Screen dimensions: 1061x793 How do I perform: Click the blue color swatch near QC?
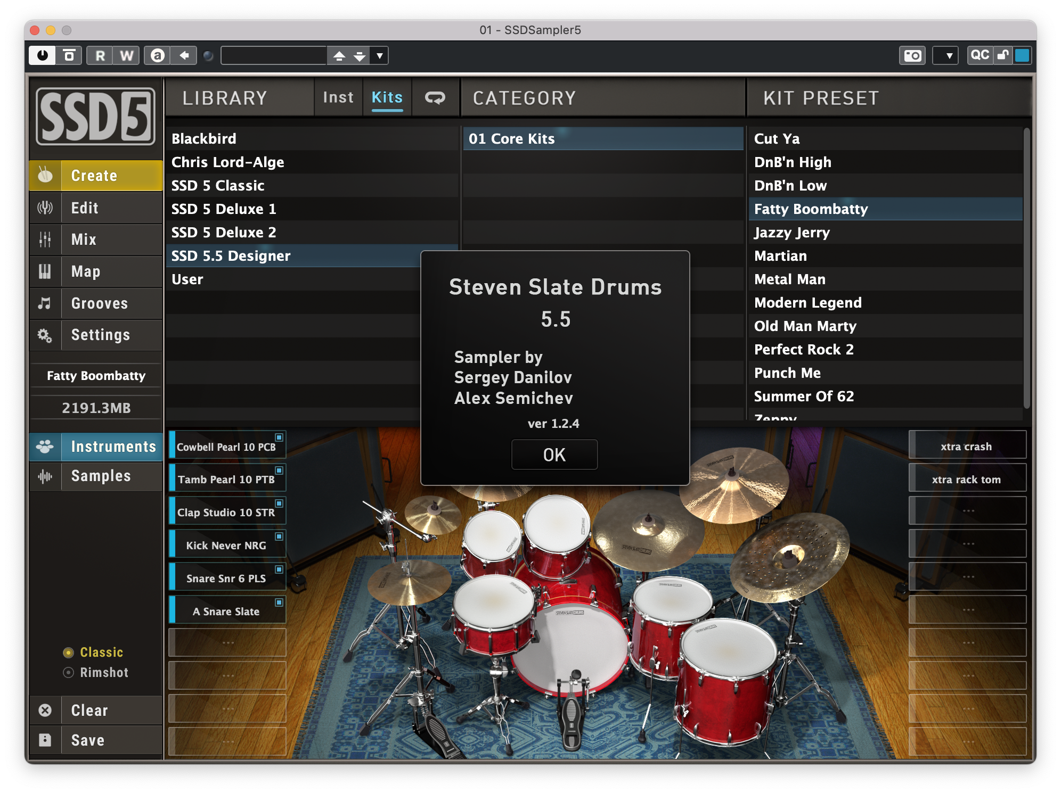pos(1023,55)
